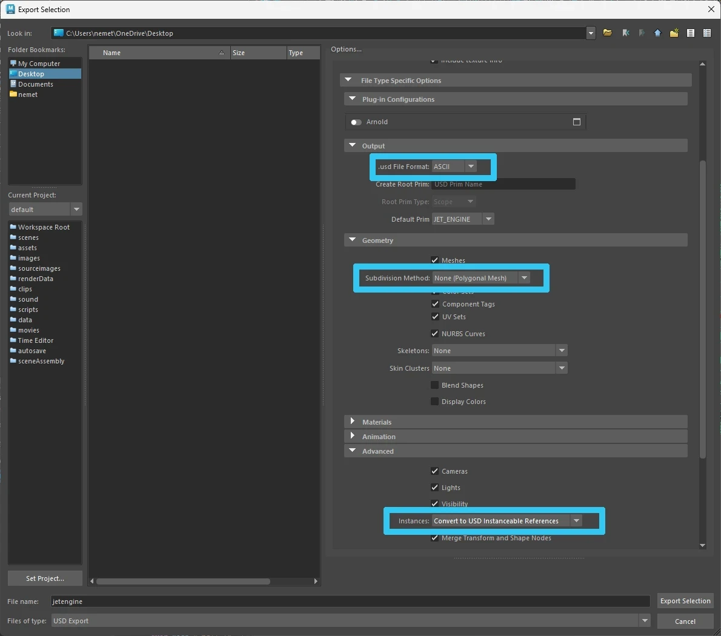Switch to list view via toolbar icon
721x636 pixels.
pyautogui.click(x=690, y=33)
